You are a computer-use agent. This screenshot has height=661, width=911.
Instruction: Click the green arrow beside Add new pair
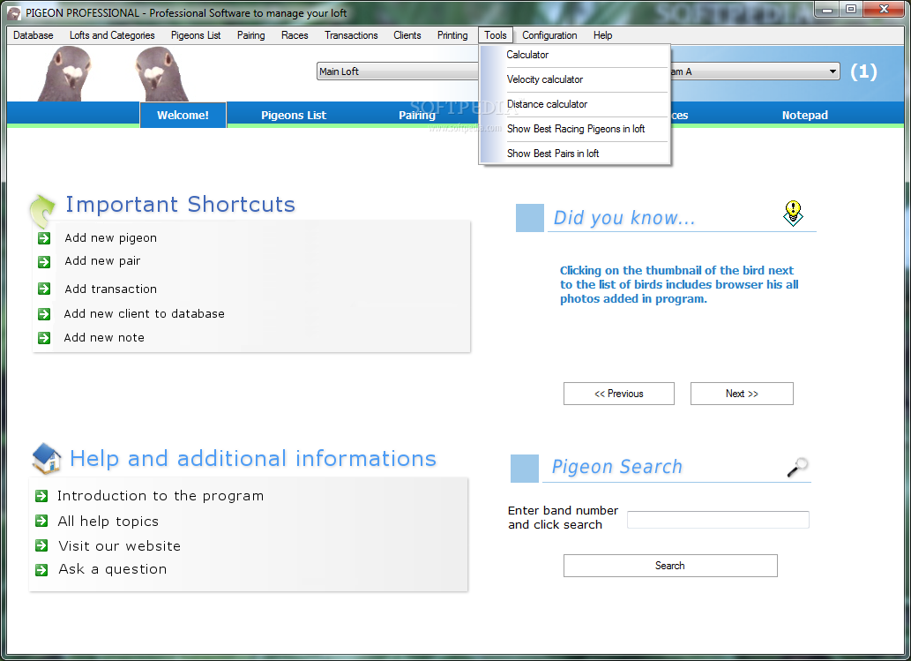[x=44, y=262]
